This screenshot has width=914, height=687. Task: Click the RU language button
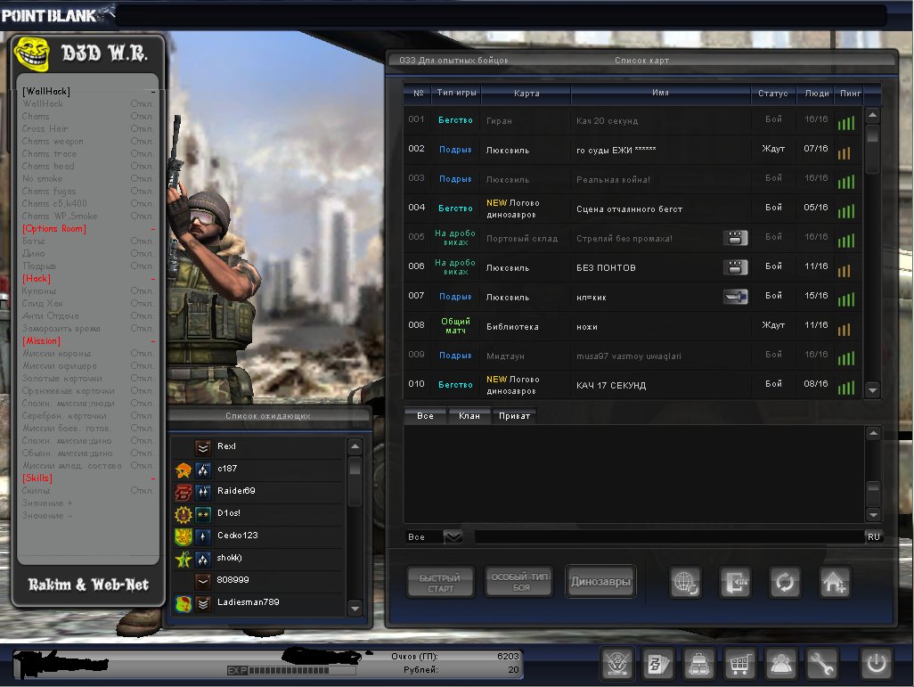pos(873,536)
